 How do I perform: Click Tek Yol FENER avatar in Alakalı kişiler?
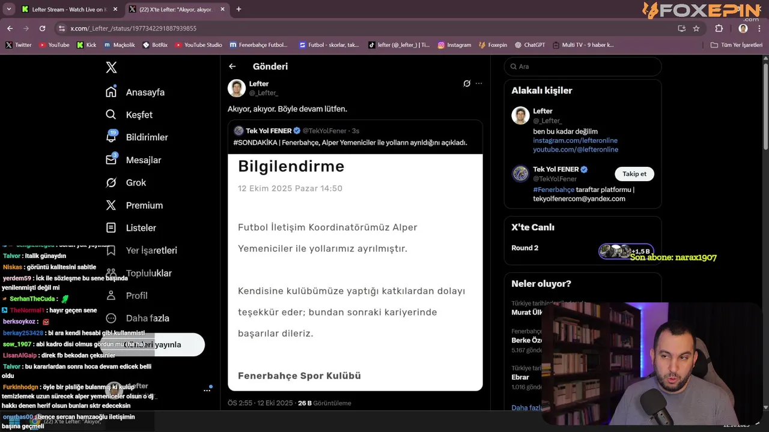tap(520, 174)
